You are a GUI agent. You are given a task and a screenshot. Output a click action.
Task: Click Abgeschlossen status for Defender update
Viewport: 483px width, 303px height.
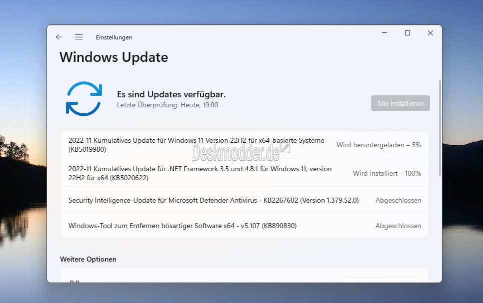[x=398, y=200]
